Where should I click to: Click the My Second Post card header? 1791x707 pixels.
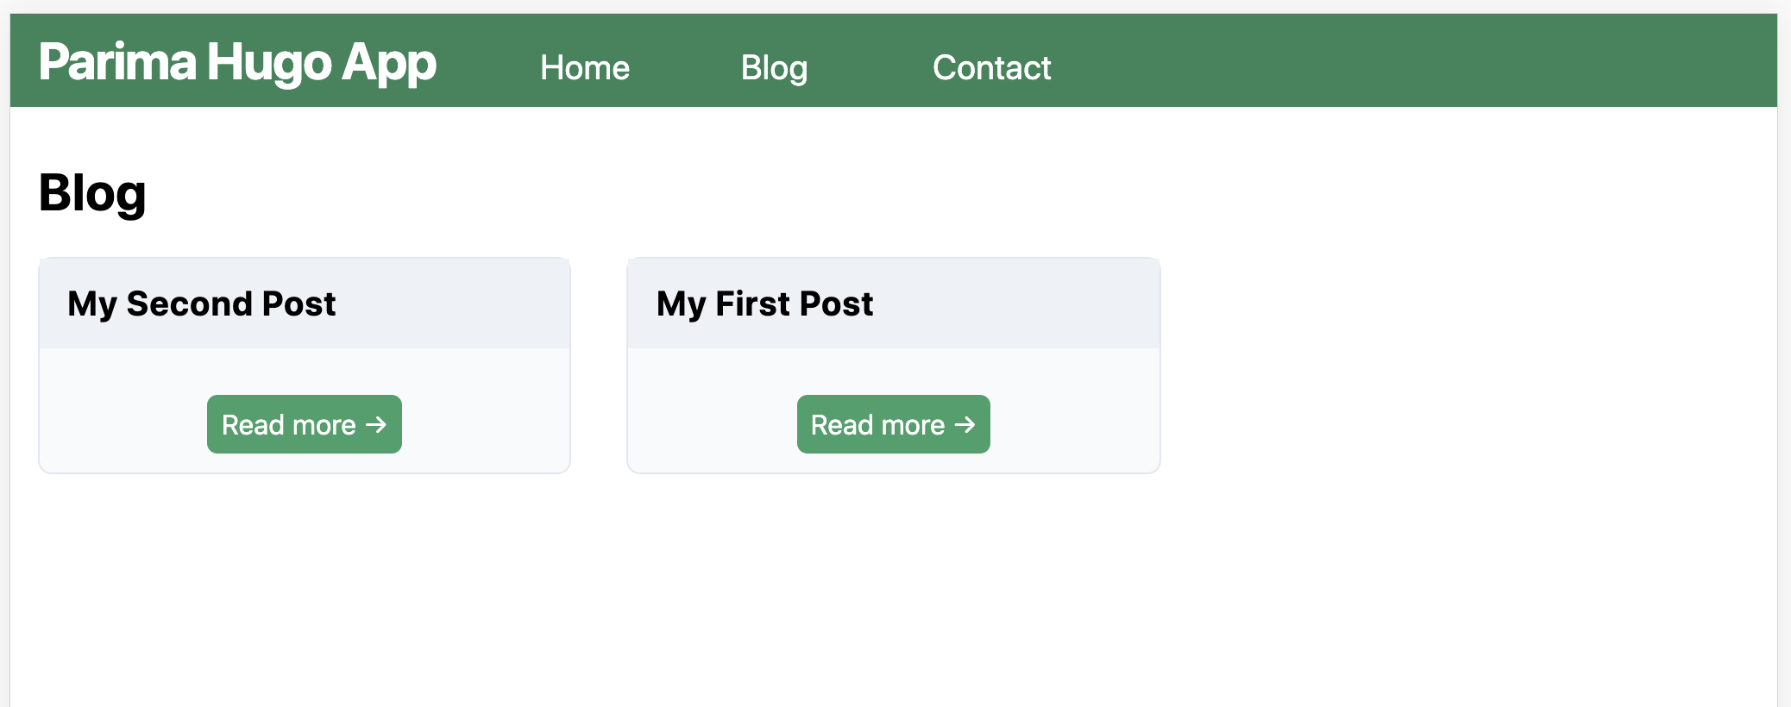[x=304, y=303]
